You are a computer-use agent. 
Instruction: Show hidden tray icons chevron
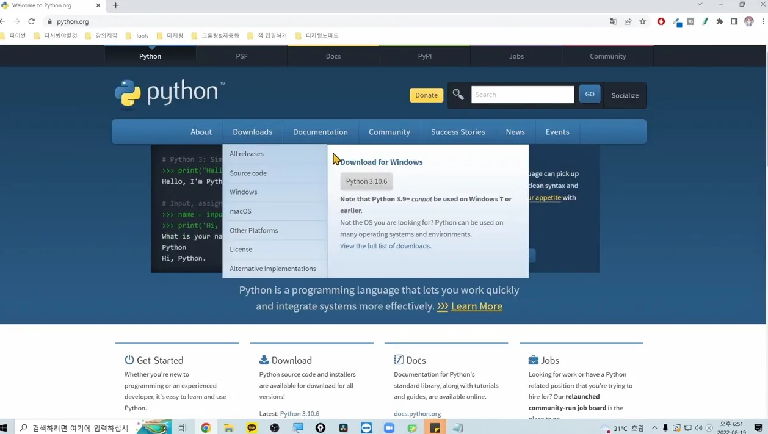[654, 428]
